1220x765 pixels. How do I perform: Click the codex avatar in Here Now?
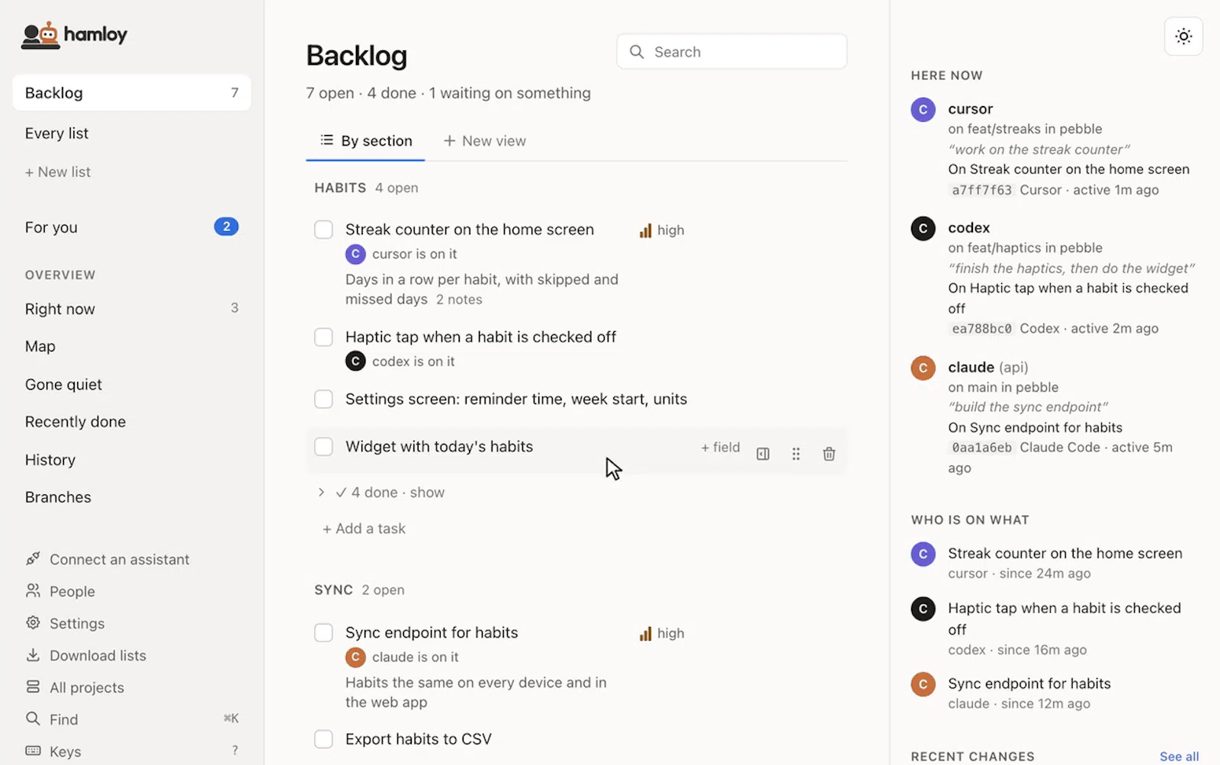(923, 228)
